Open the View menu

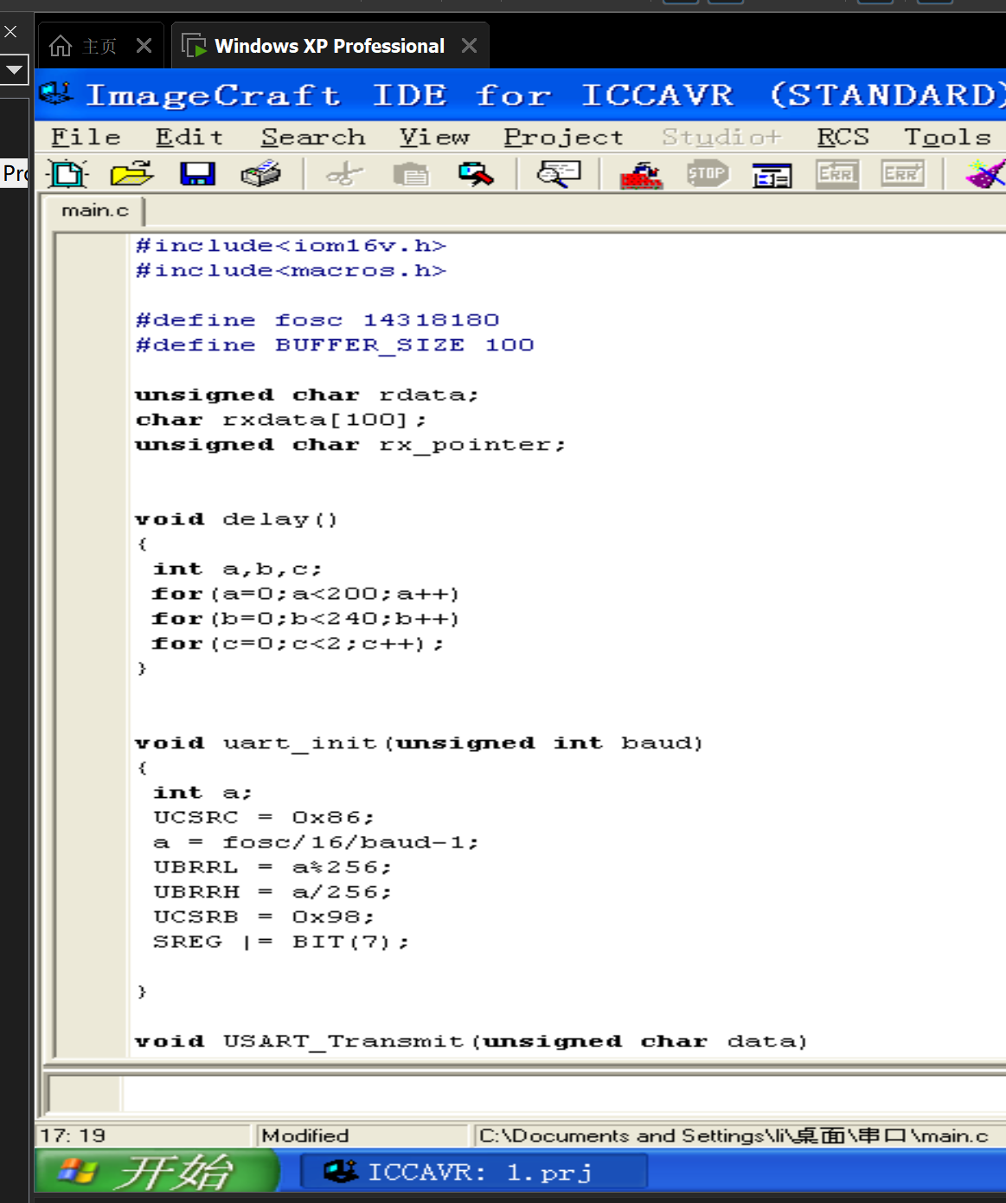(434, 137)
